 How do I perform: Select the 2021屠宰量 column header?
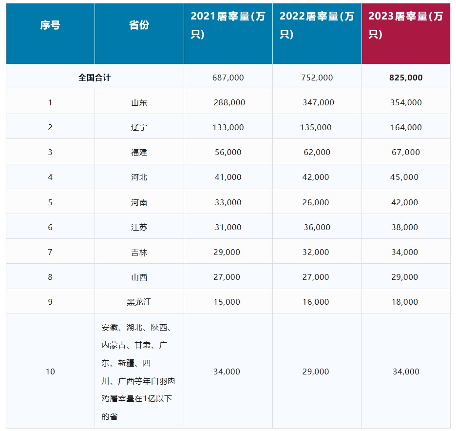click(x=228, y=25)
